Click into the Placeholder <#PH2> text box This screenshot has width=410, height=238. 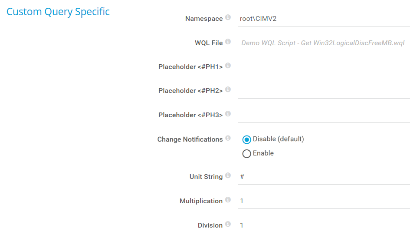pyautogui.click(x=323, y=91)
